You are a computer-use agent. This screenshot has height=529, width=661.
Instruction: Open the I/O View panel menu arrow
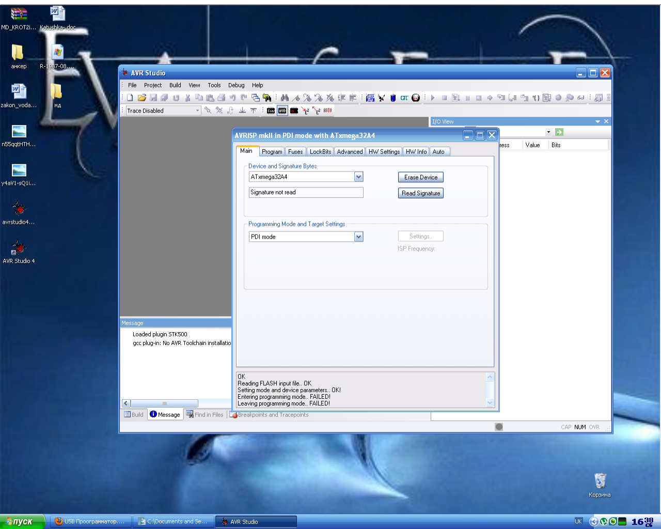click(597, 121)
